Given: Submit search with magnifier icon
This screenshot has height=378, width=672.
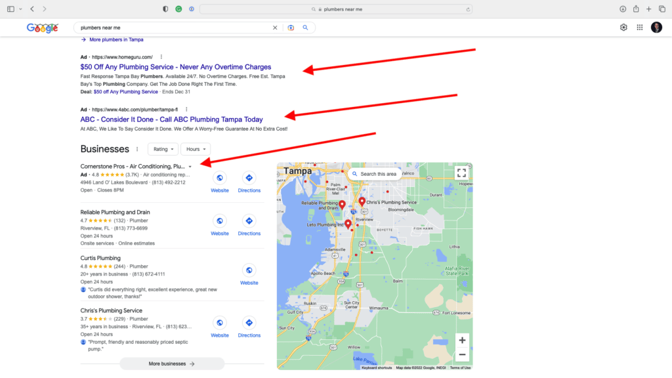Looking at the screenshot, I should point(306,28).
